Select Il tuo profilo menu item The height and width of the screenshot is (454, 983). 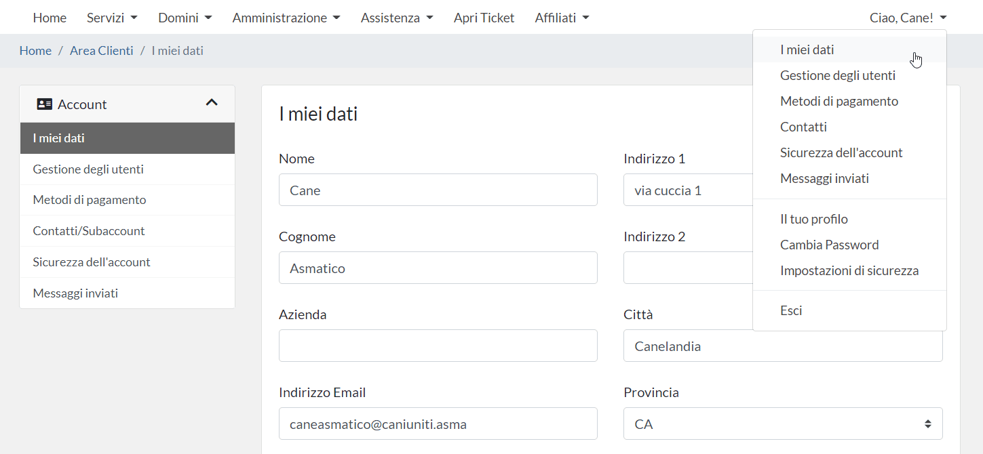click(813, 220)
